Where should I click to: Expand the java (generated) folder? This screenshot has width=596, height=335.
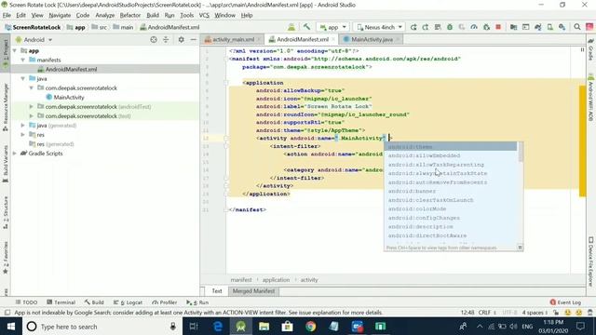[23, 126]
